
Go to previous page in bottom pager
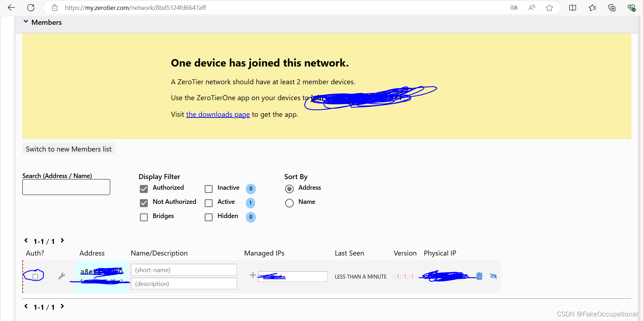pos(26,306)
